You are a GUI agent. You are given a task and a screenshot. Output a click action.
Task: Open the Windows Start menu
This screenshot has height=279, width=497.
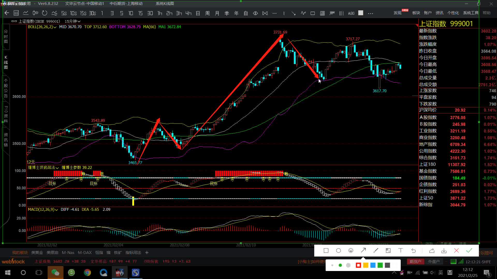[8, 273]
